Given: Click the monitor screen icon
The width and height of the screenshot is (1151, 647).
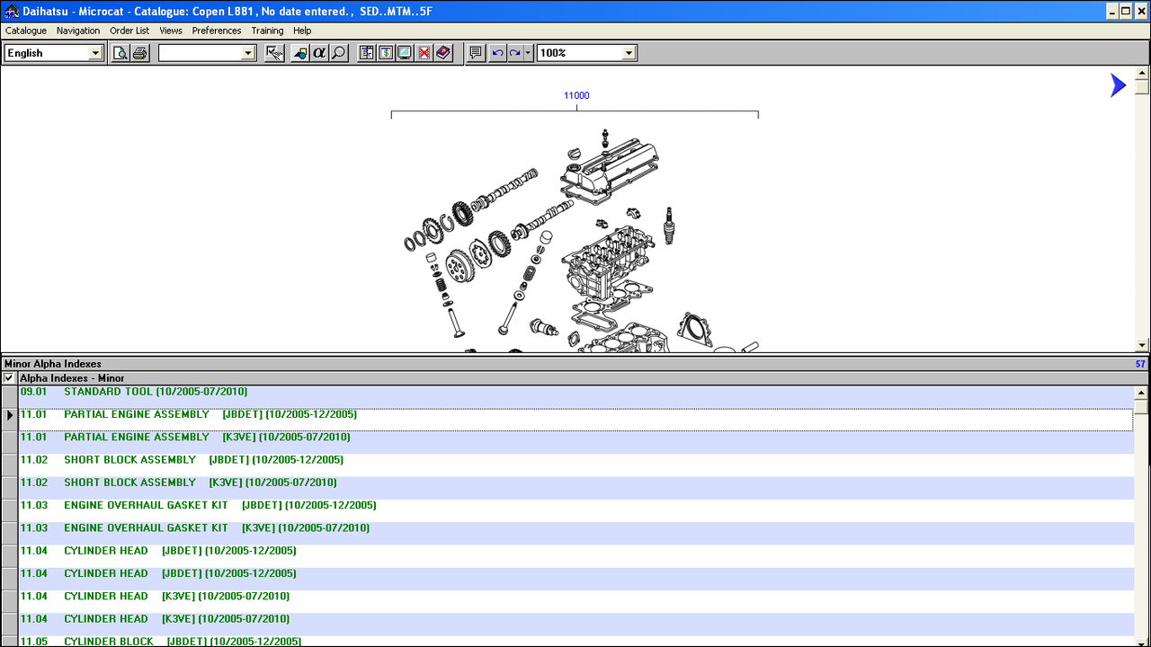Looking at the screenshot, I should (x=405, y=53).
